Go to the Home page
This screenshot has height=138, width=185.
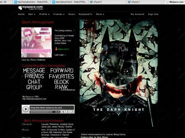21,14
